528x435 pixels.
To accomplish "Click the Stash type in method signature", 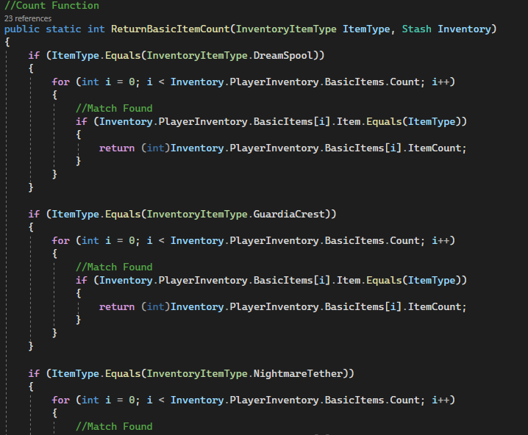I will [x=416, y=29].
